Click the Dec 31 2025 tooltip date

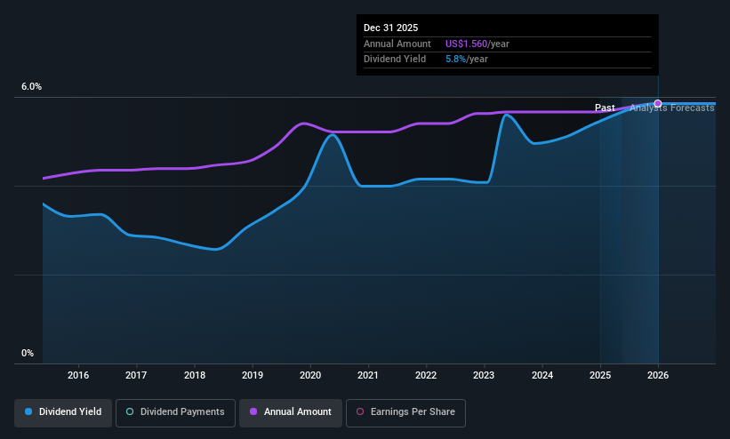tap(390, 28)
